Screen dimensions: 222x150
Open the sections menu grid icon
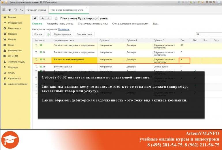tap(4, 10)
